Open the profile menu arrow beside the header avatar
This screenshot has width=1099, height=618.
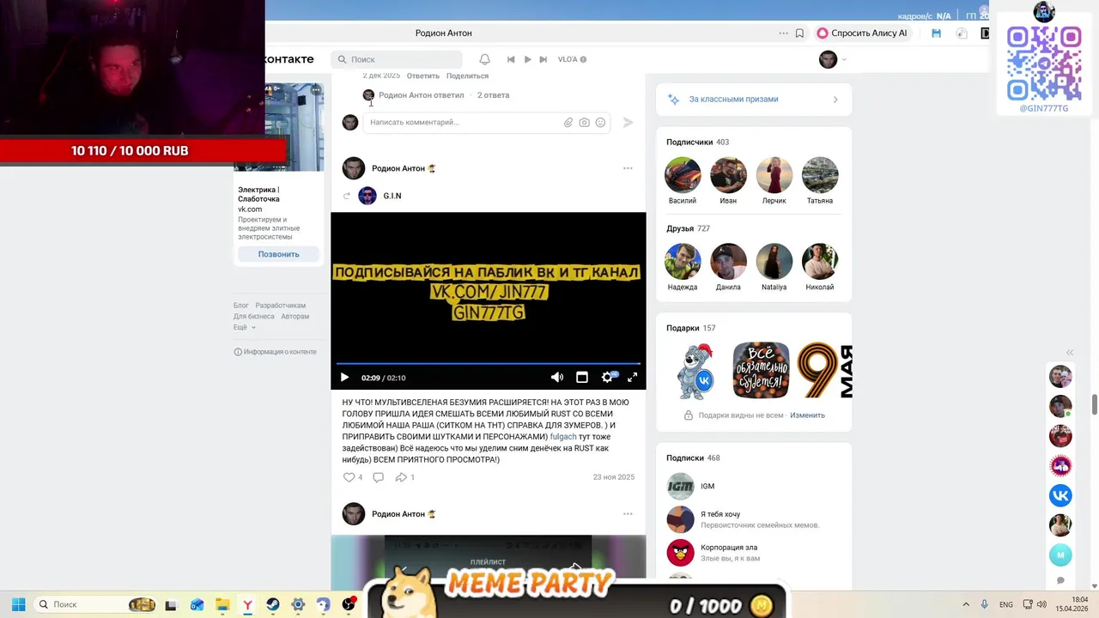[844, 59]
